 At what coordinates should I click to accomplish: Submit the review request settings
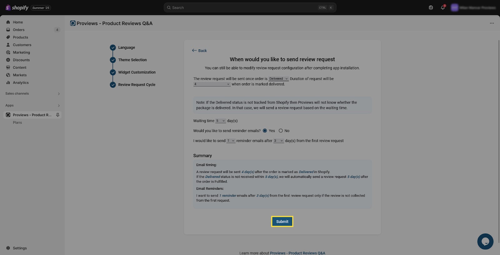click(282, 222)
